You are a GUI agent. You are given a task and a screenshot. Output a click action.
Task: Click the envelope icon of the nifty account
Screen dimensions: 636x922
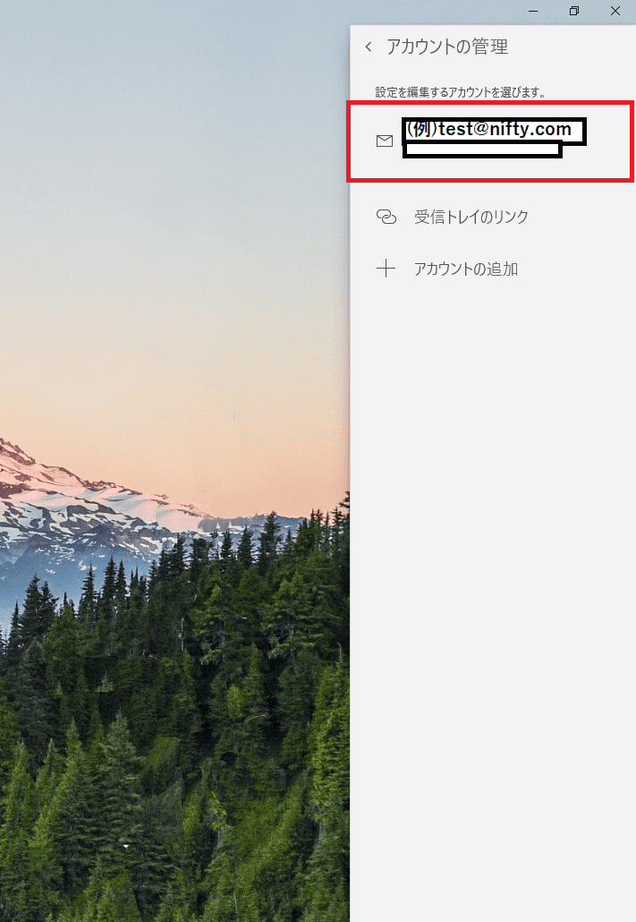[x=385, y=141]
